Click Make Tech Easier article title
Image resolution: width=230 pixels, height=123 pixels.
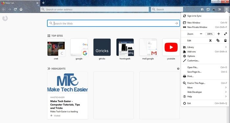65,105
